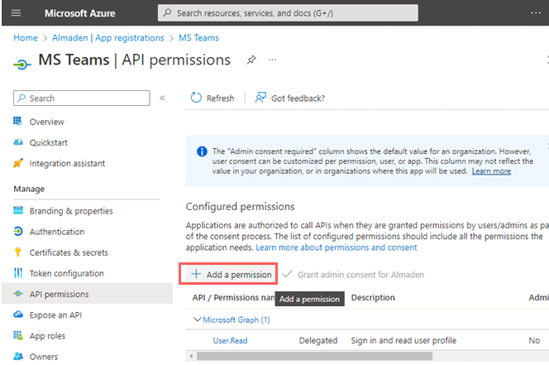Click the Learn more link in banner

tap(491, 171)
